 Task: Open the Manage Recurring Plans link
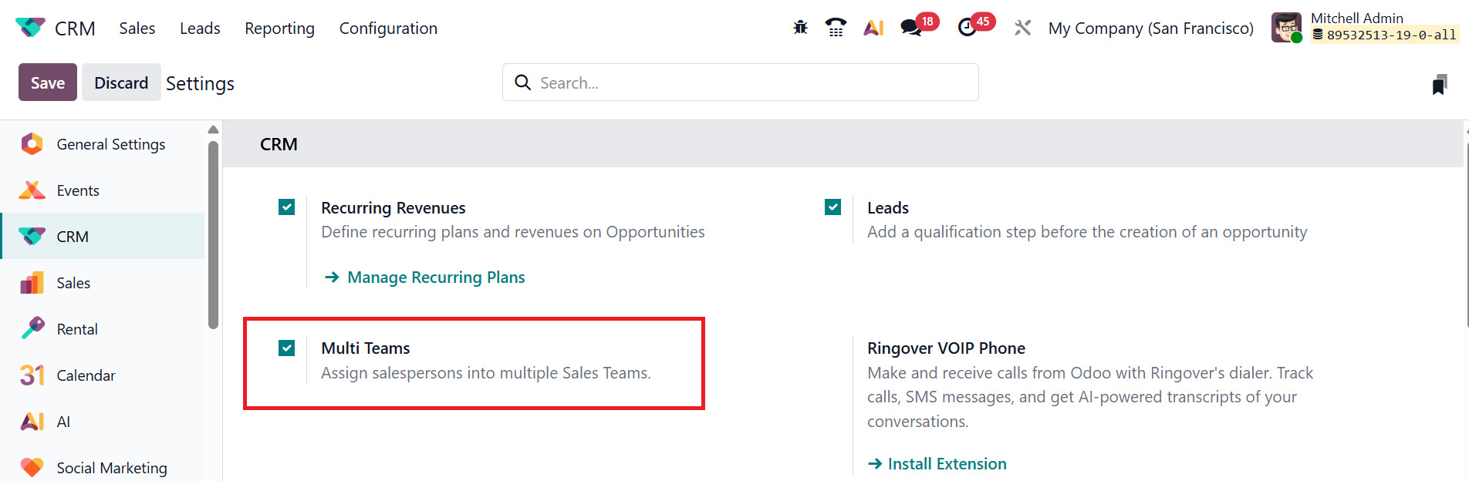click(436, 277)
